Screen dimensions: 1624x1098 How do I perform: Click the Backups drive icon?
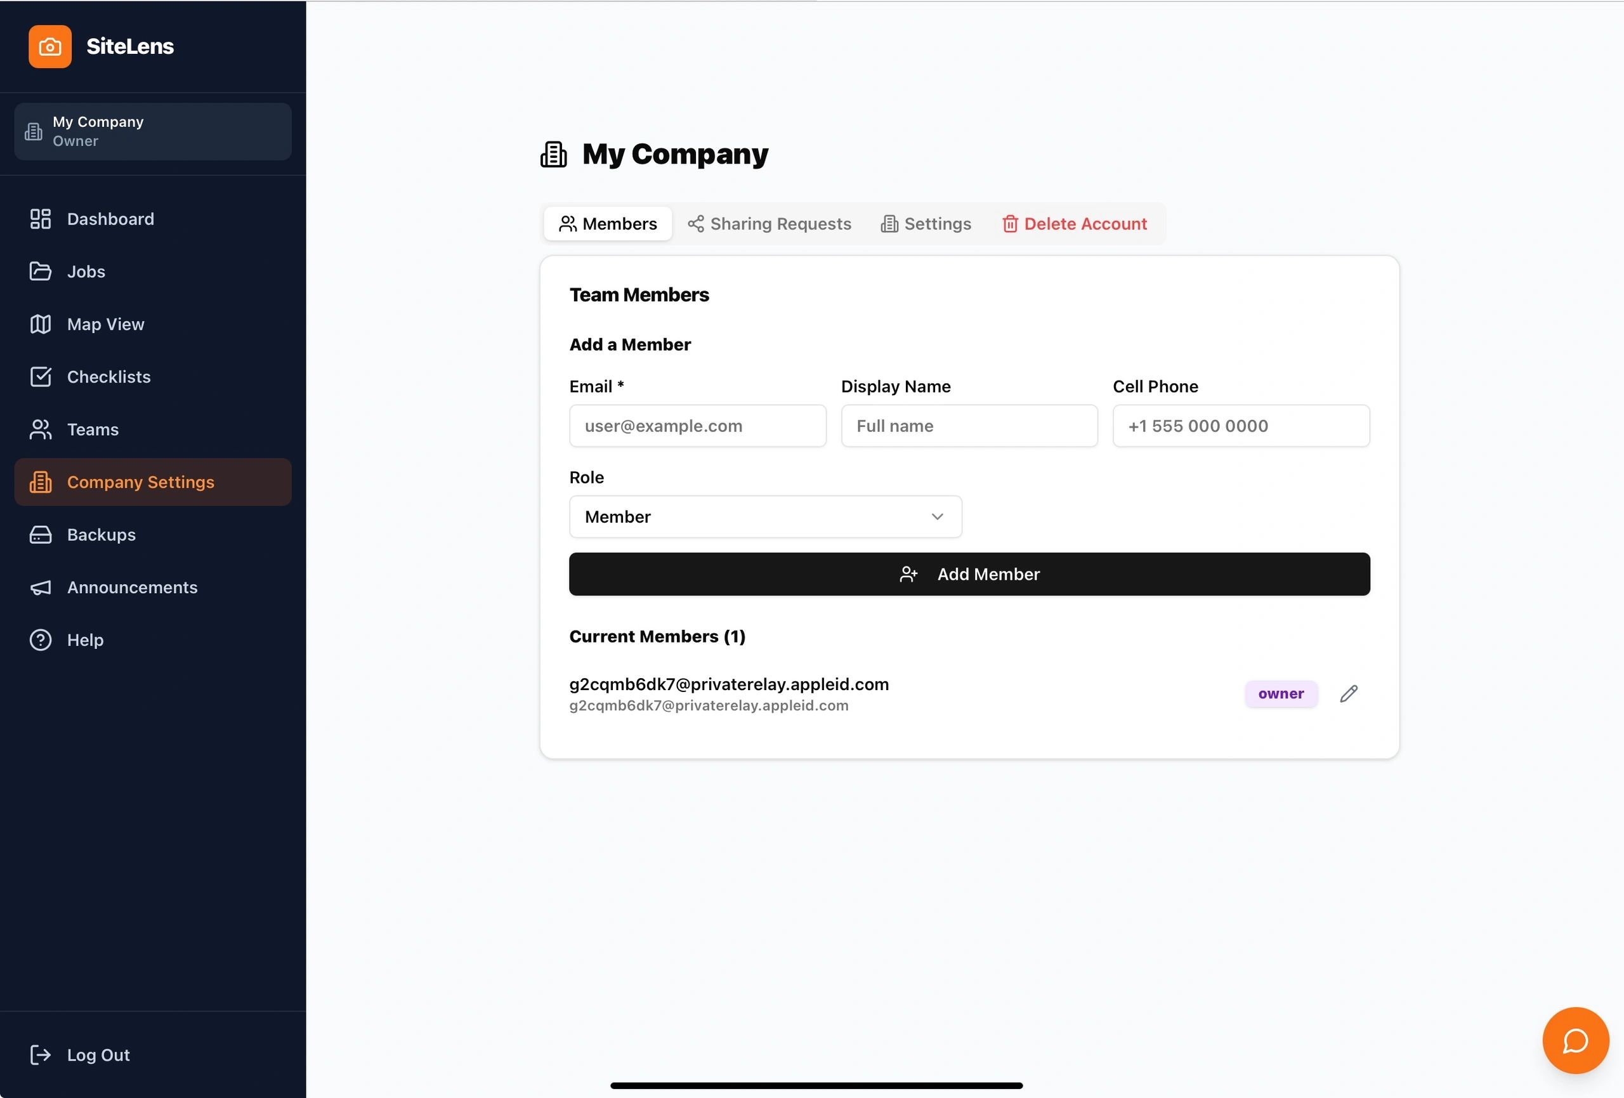[41, 535]
